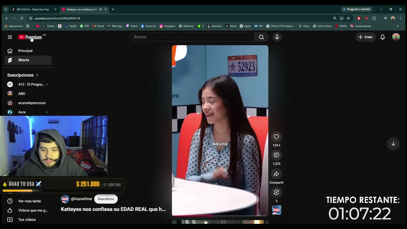Focus the Buscar search field
The width and height of the screenshot is (407, 229).
[192, 37]
